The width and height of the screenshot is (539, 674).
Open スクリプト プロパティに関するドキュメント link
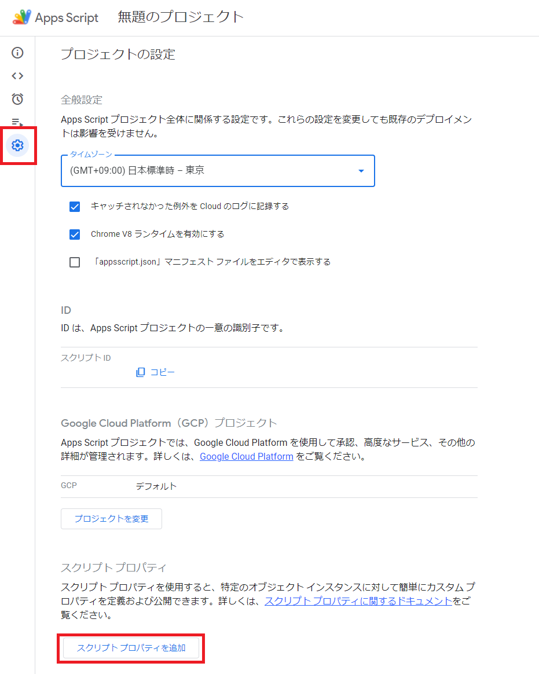coord(358,601)
